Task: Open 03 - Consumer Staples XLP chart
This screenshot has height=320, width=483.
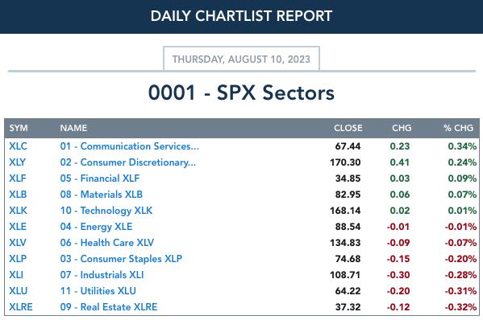Action: [x=121, y=259]
